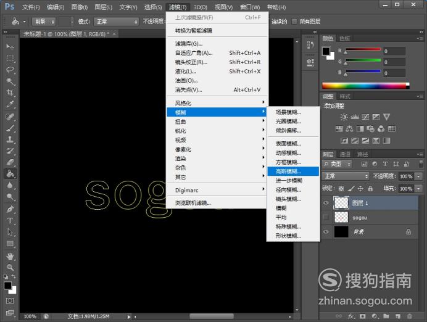
Task: Create a new layer icon
Action: [x=398, y=316]
